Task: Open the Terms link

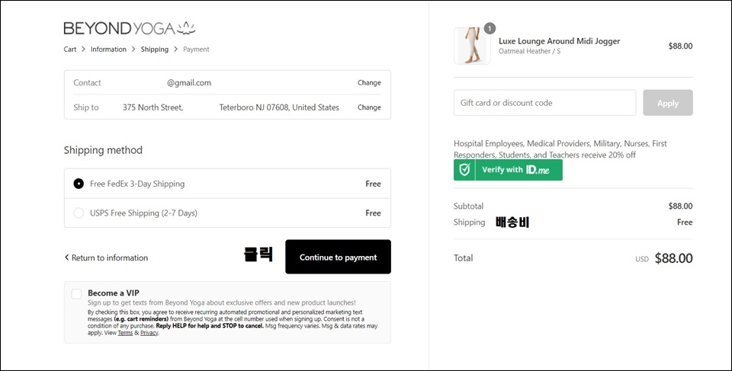Action: click(x=125, y=333)
